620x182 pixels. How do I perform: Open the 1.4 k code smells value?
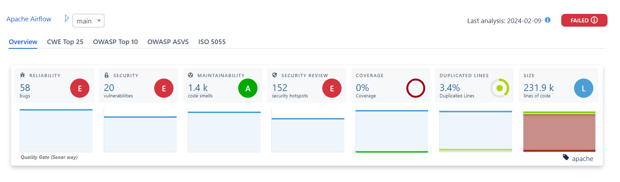198,88
